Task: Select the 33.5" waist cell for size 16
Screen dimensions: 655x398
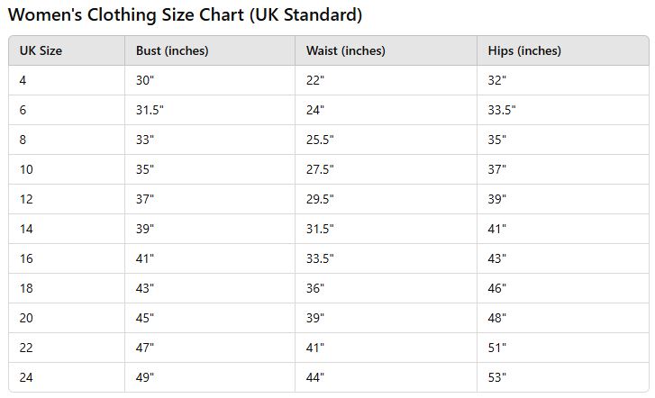Action: (x=386, y=258)
